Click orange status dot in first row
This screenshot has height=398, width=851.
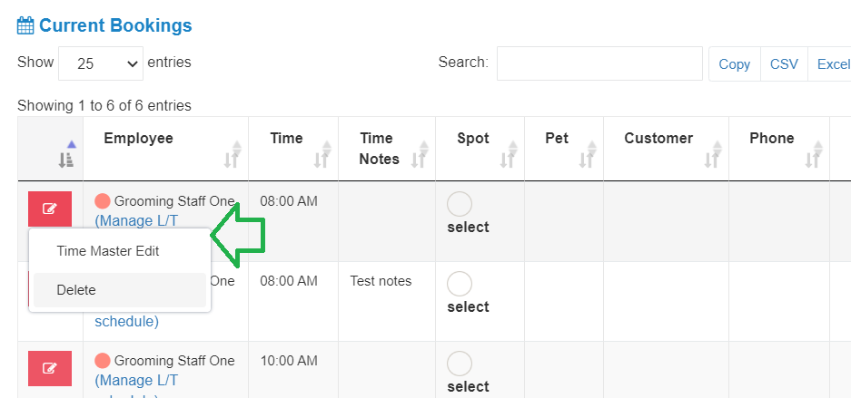103,201
